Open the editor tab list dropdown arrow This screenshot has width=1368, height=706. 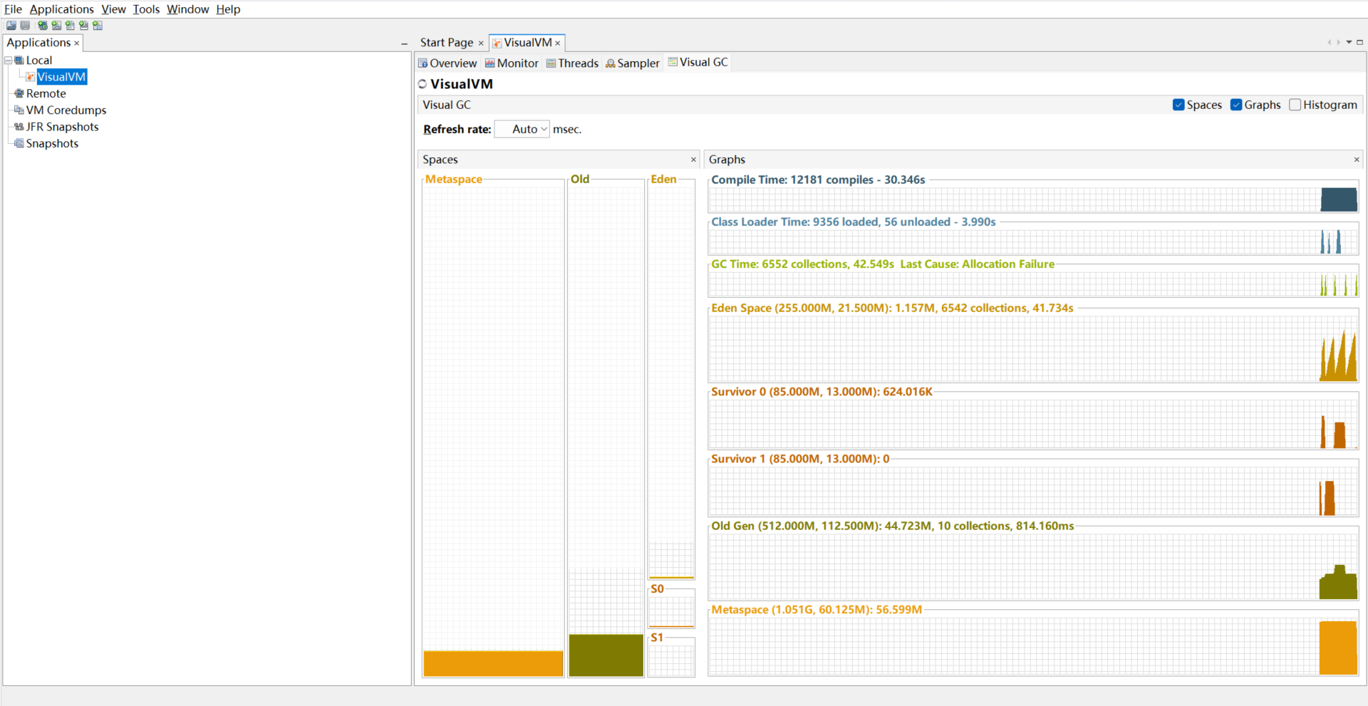1349,43
